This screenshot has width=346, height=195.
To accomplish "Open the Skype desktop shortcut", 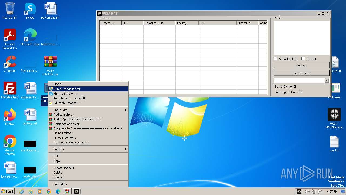I will click(30, 11).
